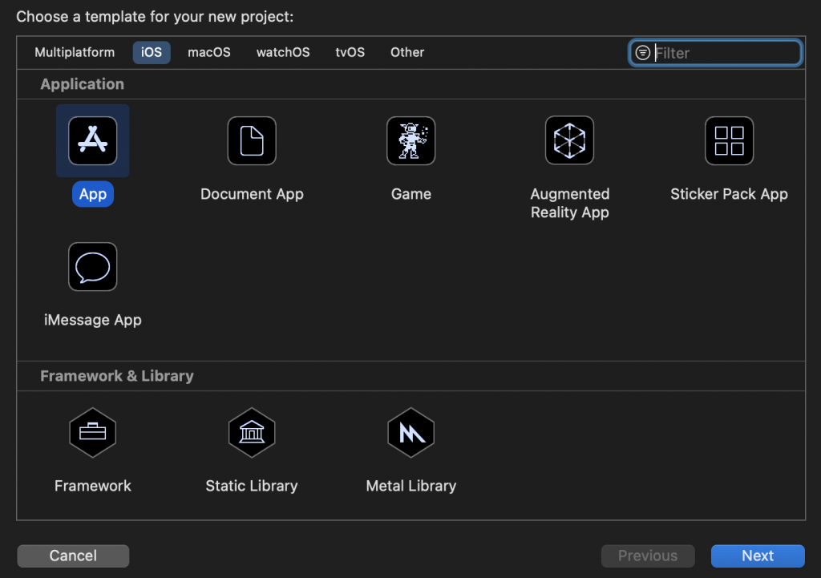Switch to the iOS tab

pos(152,52)
